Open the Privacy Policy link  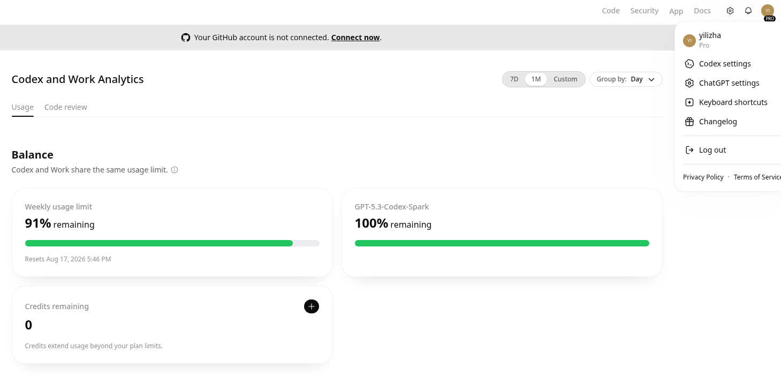pos(703,177)
